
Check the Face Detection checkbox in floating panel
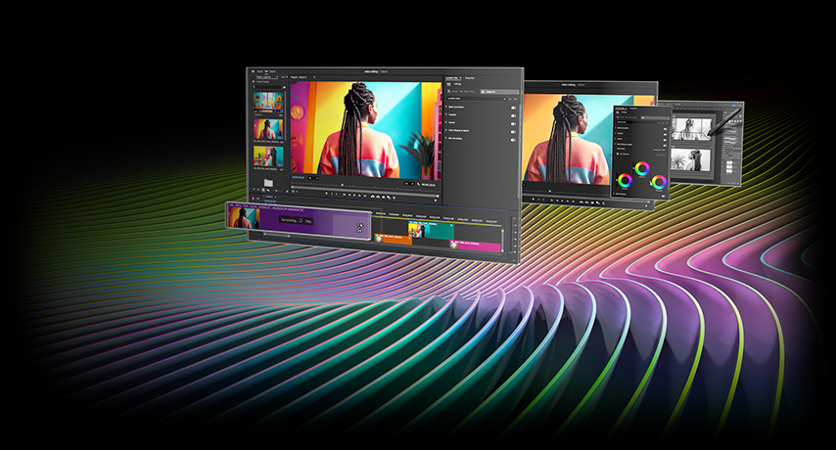click(x=618, y=154)
